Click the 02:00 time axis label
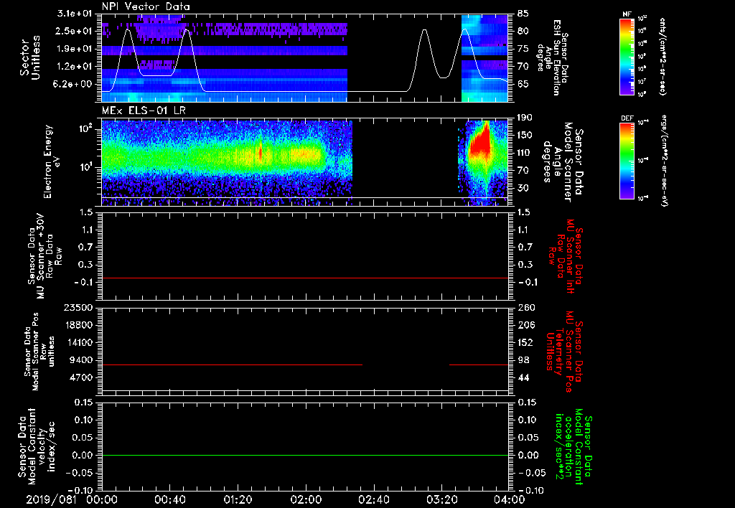This screenshot has width=735, height=508. [x=306, y=499]
